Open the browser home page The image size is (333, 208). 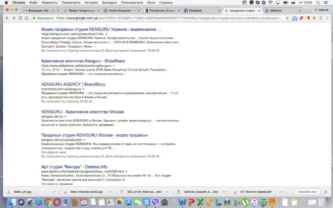click(x=27, y=18)
